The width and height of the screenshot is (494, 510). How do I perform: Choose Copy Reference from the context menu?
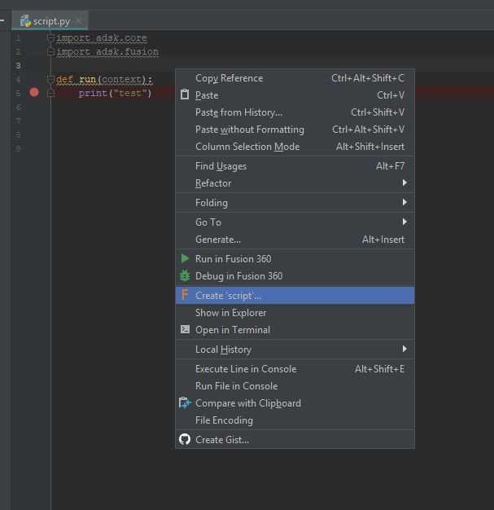tap(295, 78)
